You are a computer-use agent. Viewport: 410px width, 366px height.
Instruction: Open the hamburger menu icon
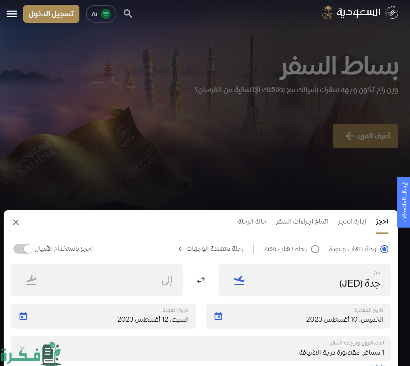(x=12, y=14)
